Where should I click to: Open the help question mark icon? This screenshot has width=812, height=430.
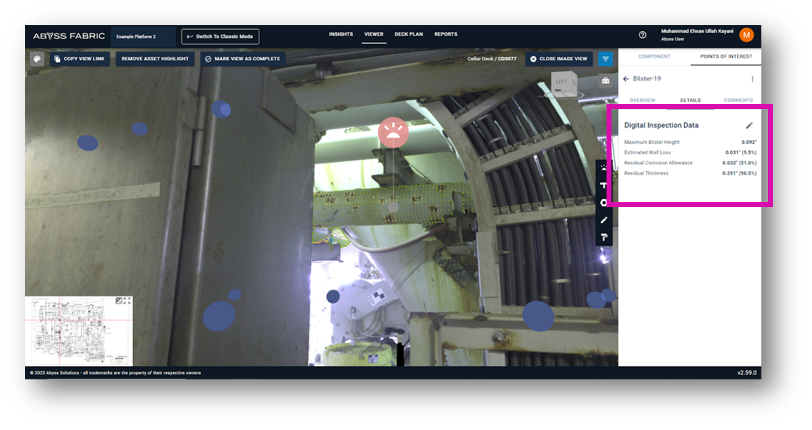(642, 35)
